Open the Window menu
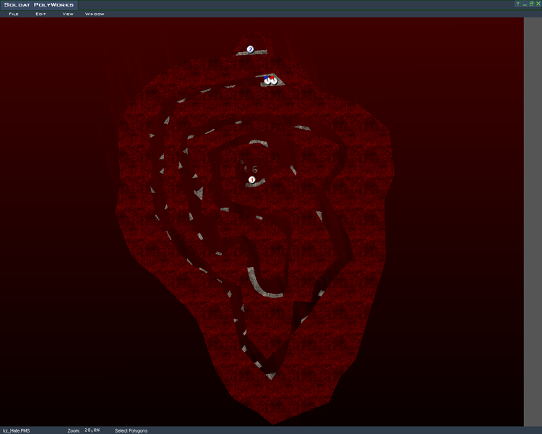 tap(94, 14)
